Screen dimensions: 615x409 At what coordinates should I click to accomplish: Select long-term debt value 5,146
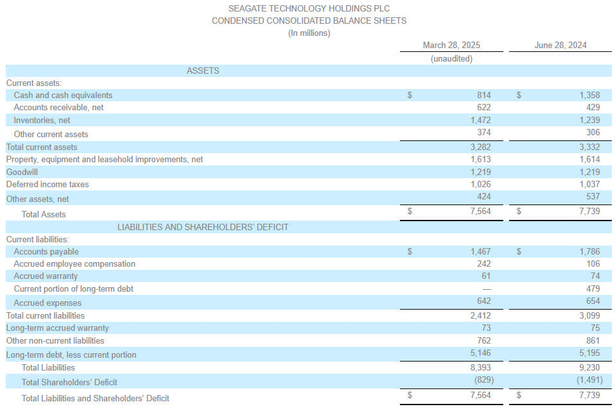click(x=480, y=353)
